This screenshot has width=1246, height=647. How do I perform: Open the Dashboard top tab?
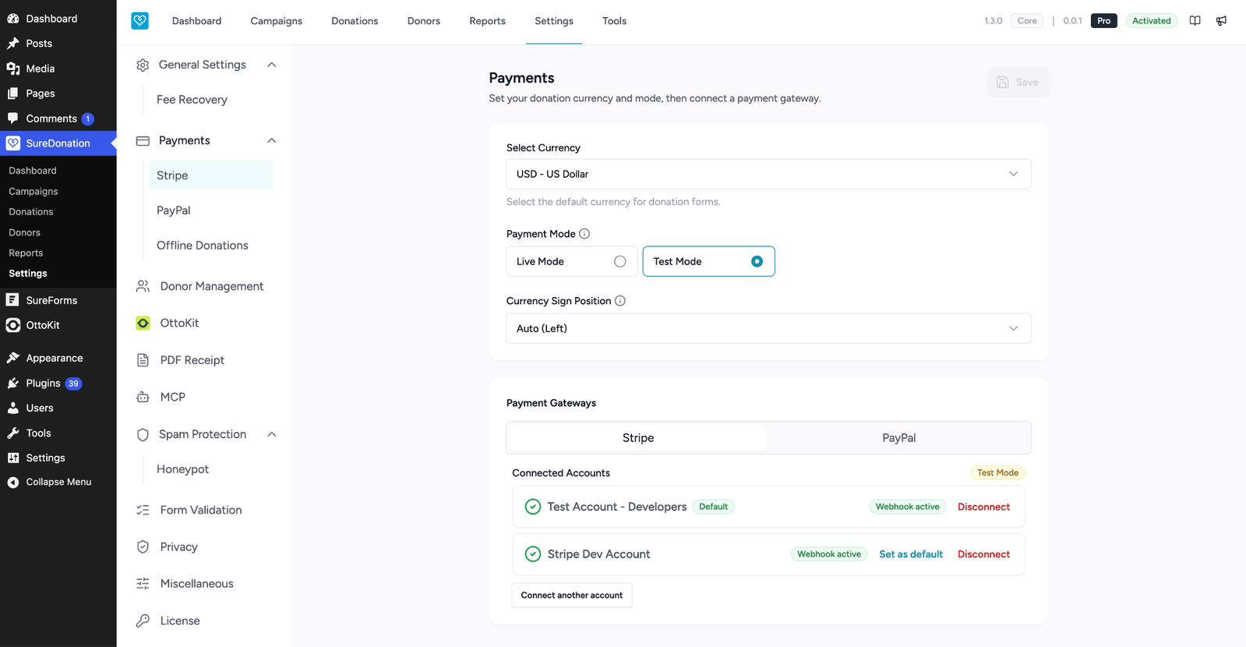click(x=196, y=21)
